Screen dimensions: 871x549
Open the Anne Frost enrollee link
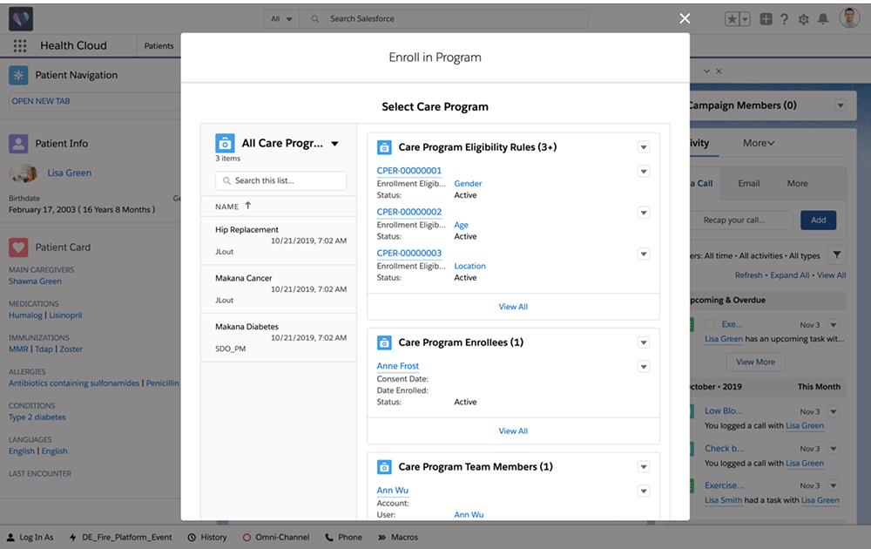click(398, 366)
